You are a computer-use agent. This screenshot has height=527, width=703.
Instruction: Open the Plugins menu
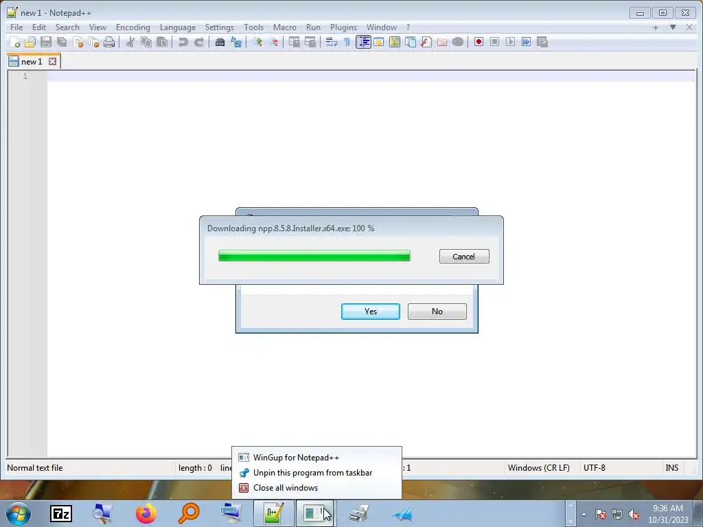(343, 27)
